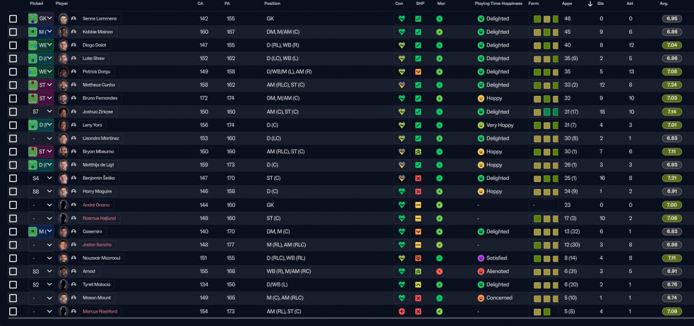Click Bryan Mbeumo's sharpness double-arrow icon
Image resolution: width=694 pixels, height=326 pixels.
coord(418,152)
